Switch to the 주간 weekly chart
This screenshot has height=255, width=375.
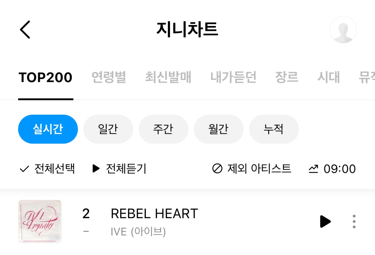(x=163, y=129)
